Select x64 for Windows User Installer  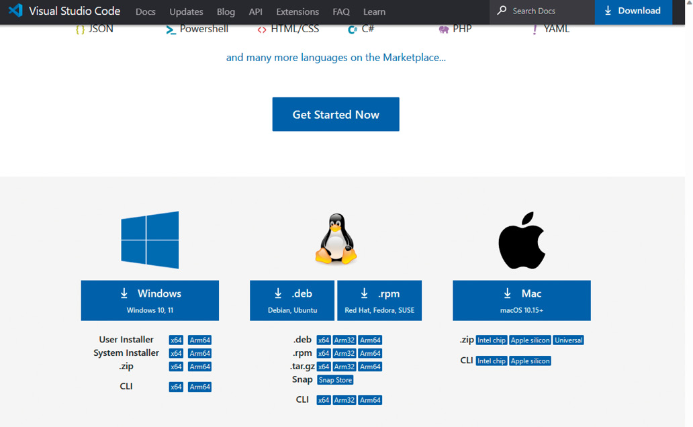tap(176, 340)
